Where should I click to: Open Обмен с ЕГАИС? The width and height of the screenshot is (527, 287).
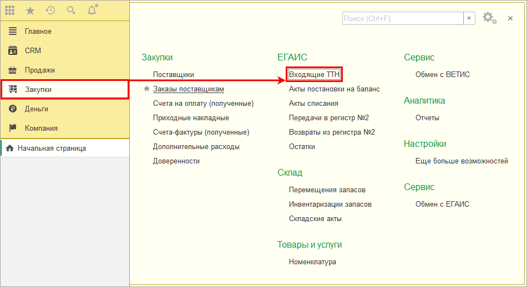(442, 204)
